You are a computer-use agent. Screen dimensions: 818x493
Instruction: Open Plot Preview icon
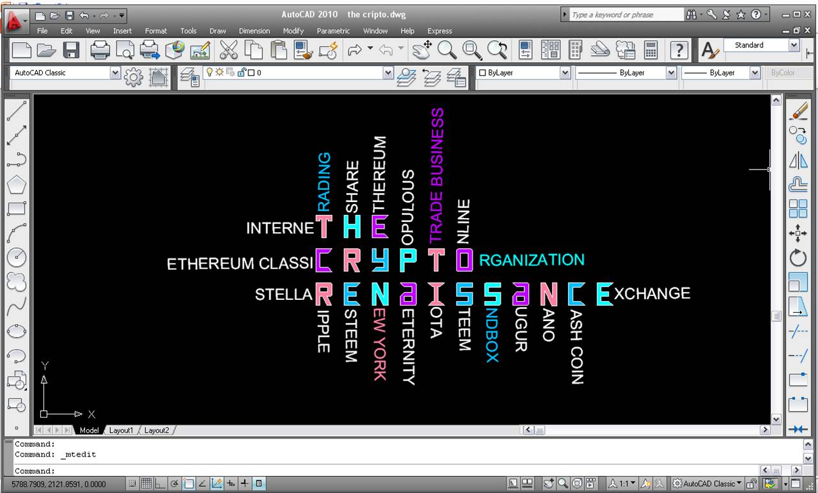125,50
